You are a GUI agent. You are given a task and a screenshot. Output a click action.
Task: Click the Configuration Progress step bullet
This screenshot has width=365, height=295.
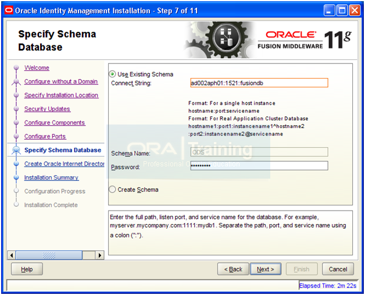coord(16,191)
